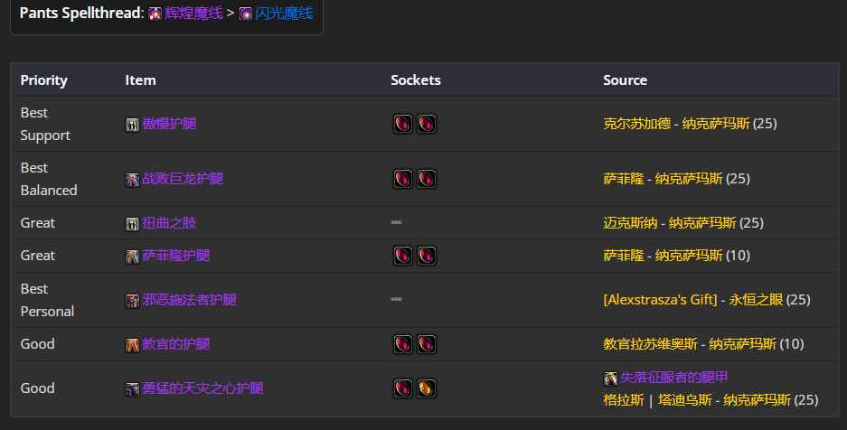Screen dimensions: 847x430
Task: Click yellow socket in 勇猛的天灾之心护腿 row
Action: click(x=427, y=388)
